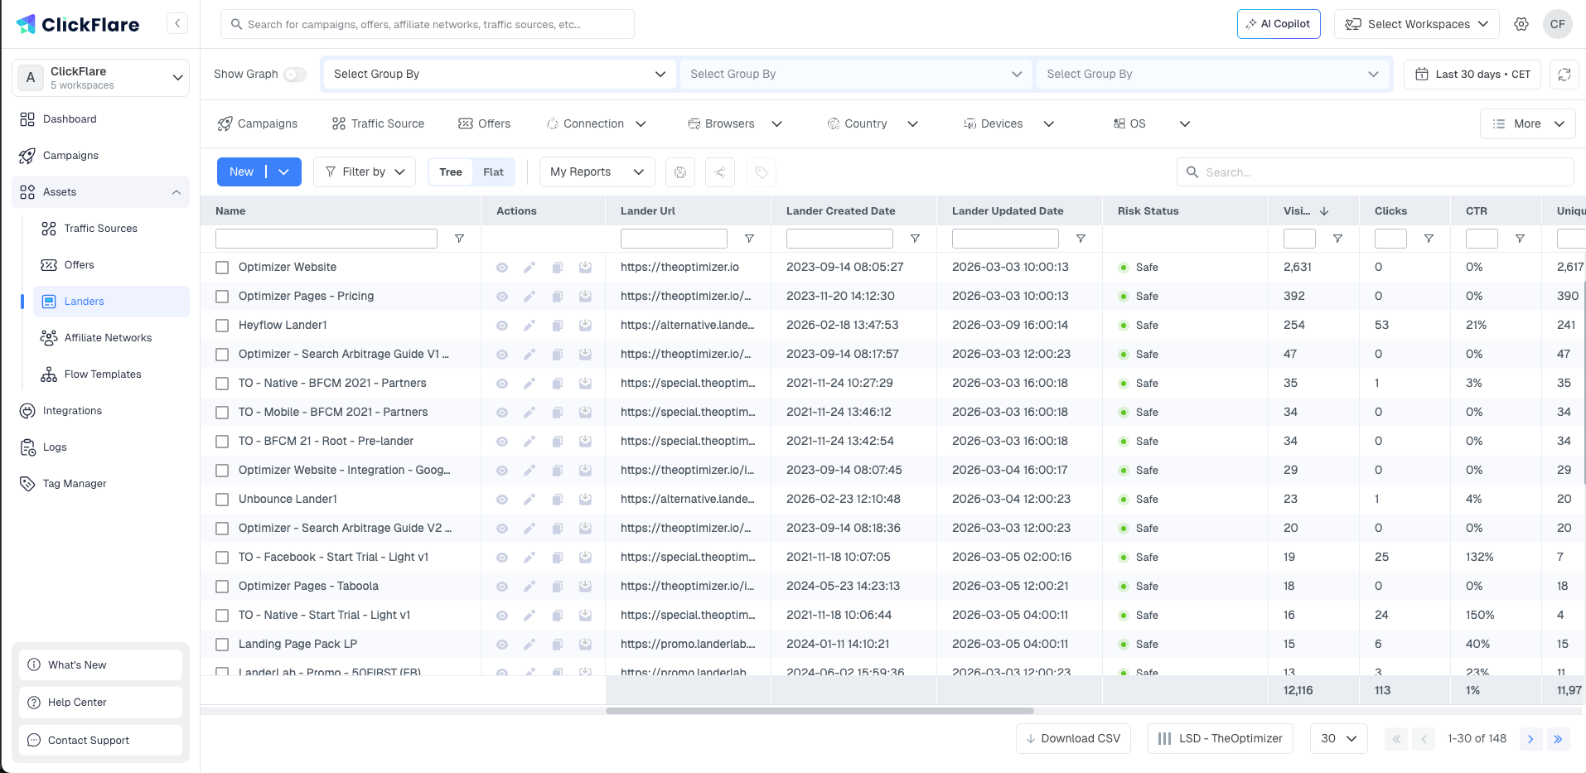Open the Select Workspaces dropdown
Image resolution: width=1586 pixels, height=773 pixels.
pyautogui.click(x=1416, y=24)
